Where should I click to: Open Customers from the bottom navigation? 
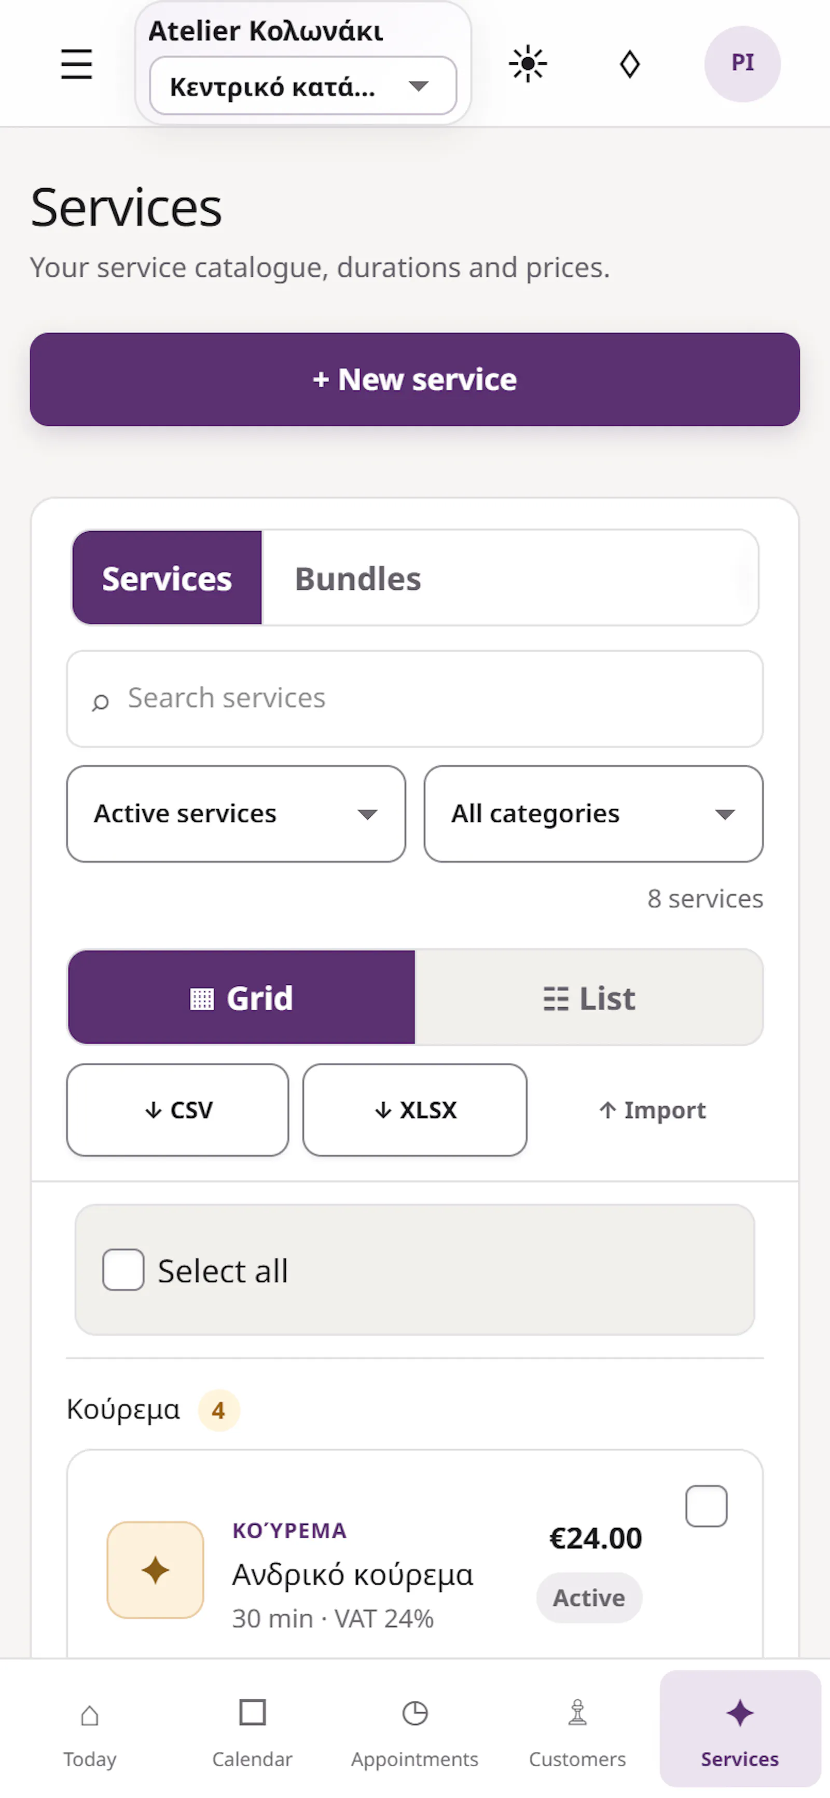click(x=577, y=1727)
